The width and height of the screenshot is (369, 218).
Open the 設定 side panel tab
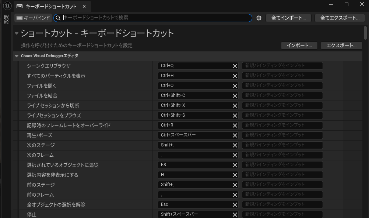(6, 19)
